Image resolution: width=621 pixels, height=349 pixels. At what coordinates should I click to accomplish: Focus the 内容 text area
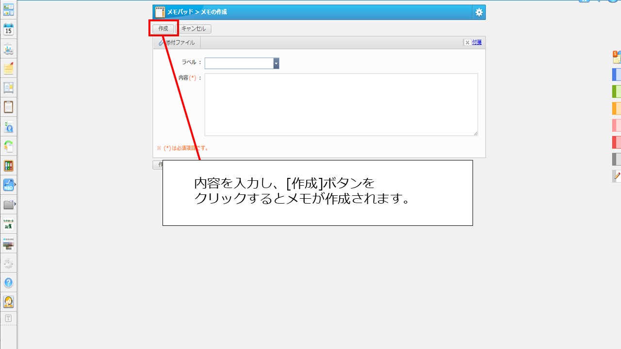(x=341, y=105)
